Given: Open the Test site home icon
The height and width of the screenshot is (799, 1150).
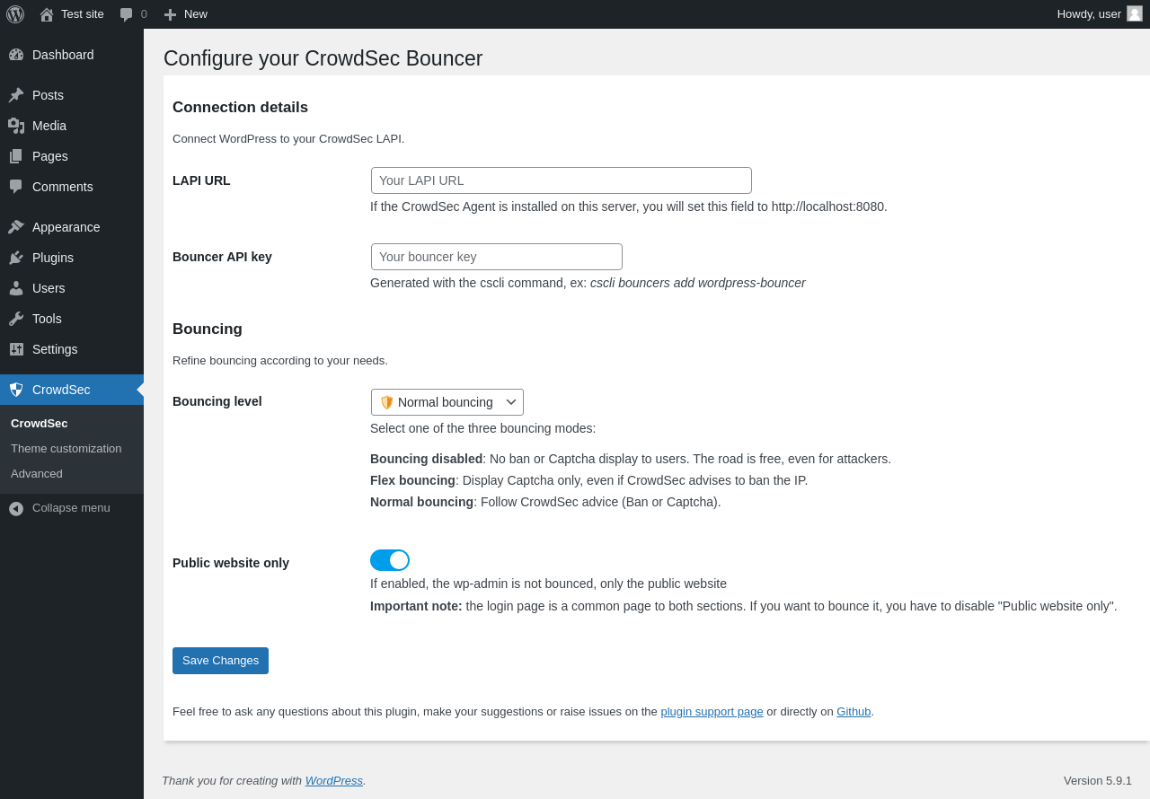Looking at the screenshot, I should pyautogui.click(x=47, y=14).
